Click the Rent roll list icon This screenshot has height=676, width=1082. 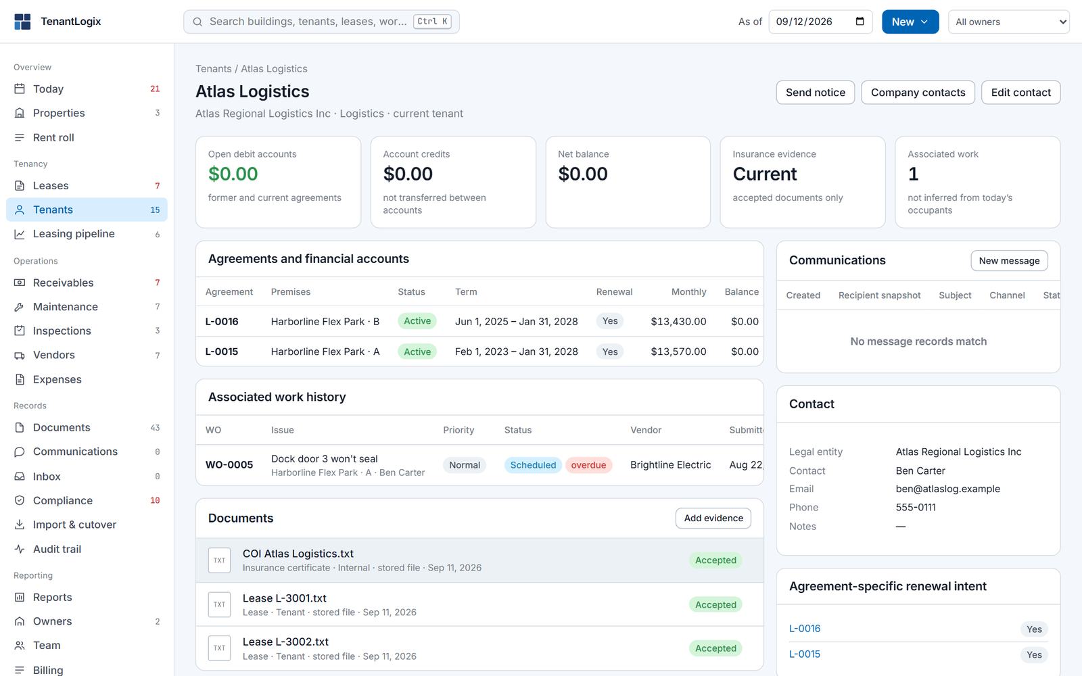pyautogui.click(x=20, y=137)
